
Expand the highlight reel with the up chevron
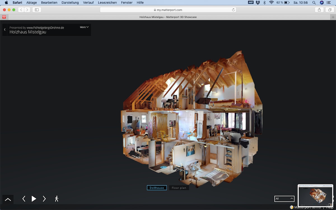[x=8, y=200]
